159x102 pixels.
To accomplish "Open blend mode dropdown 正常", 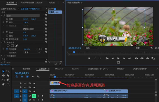I will (32, 52).
